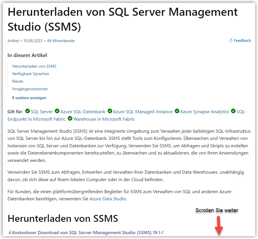Click the download arrow icon before SSMS link

click(x=10, y=232)
